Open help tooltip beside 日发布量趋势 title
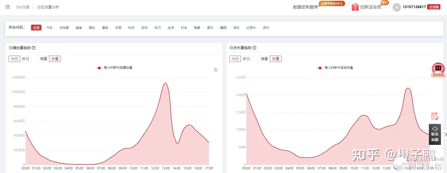Viewport: 447px width, 173px height. (x=254, y=48)
